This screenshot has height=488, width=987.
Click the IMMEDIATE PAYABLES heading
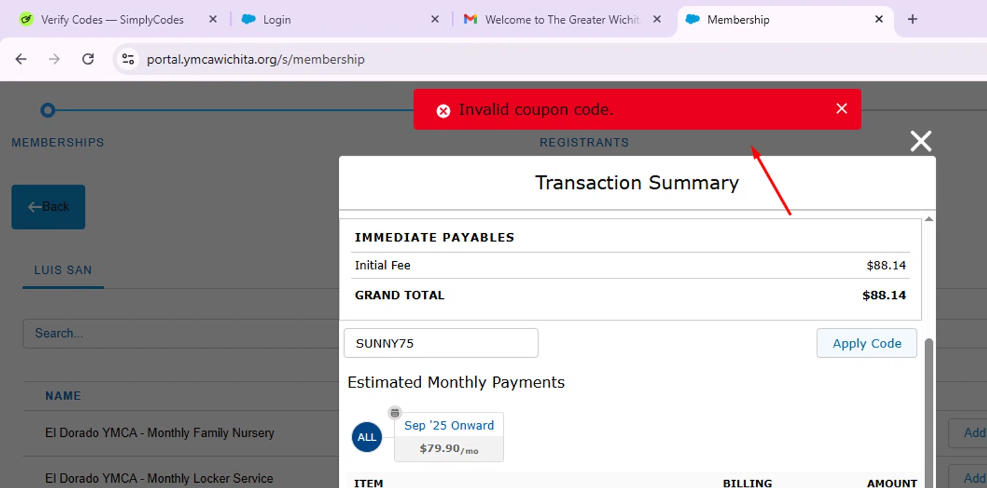pyautogui.click(x=434, y=238)
